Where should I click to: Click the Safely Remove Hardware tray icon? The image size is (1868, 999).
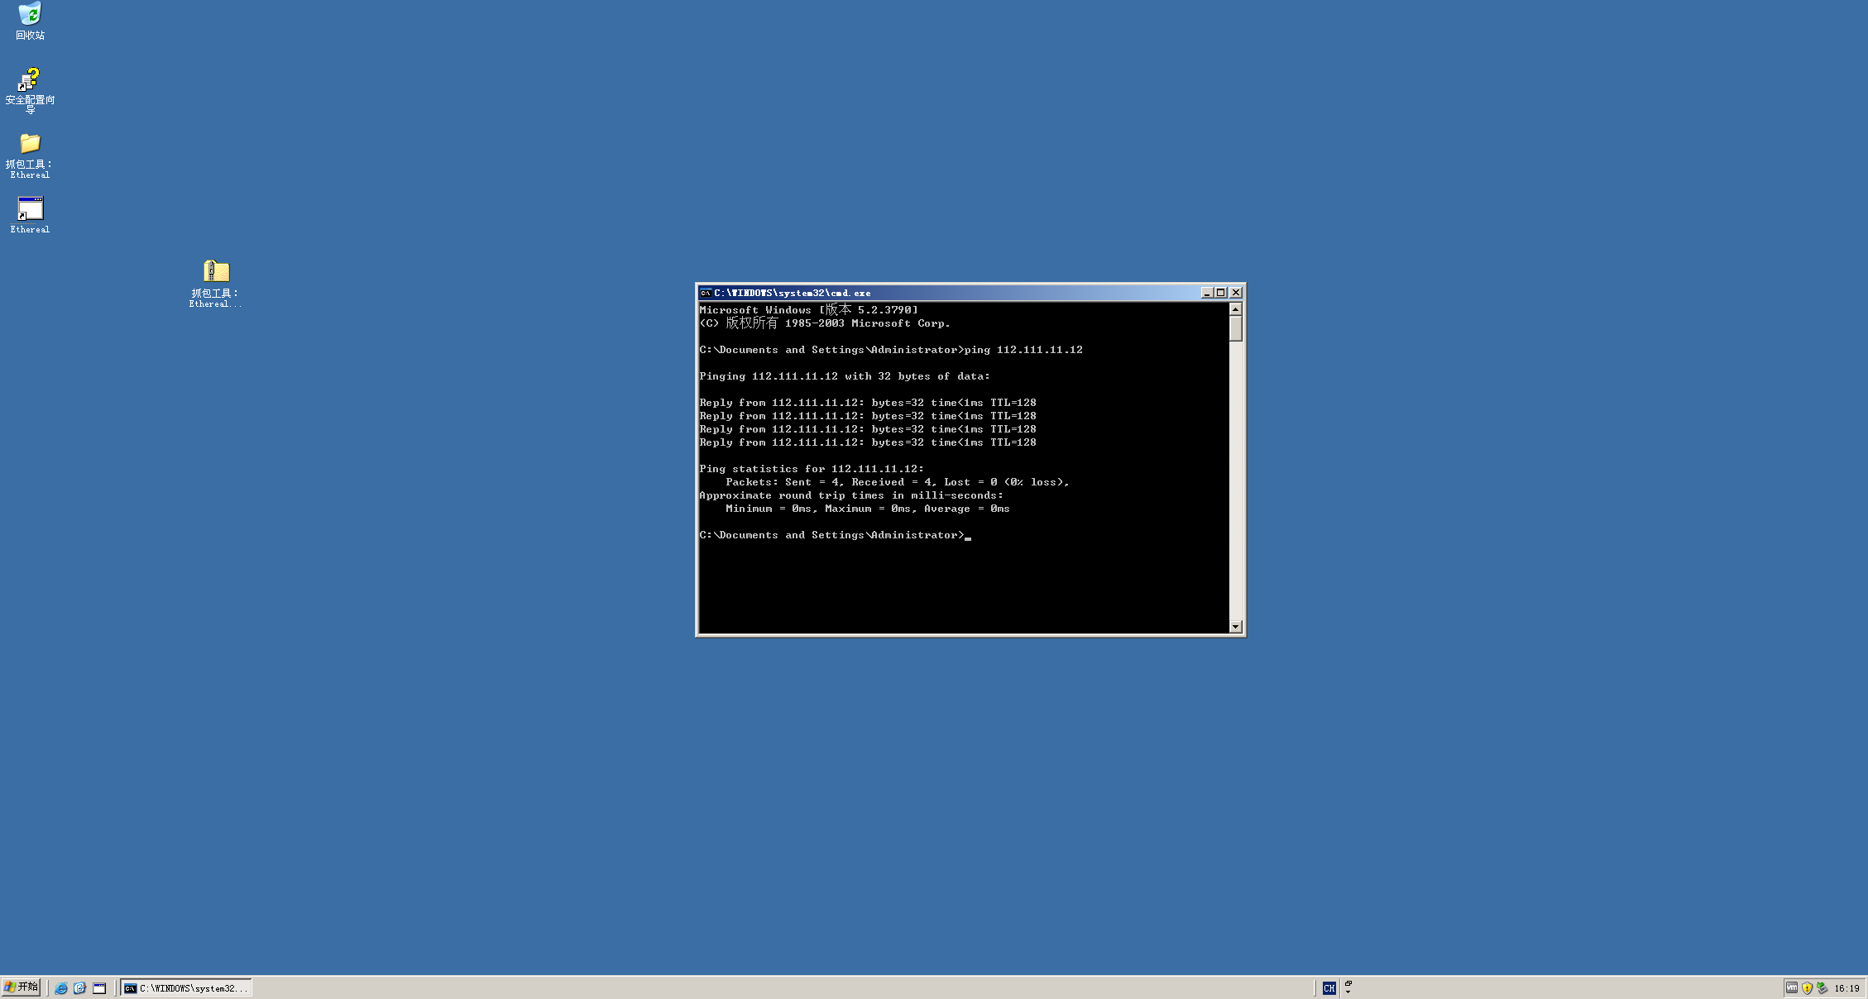pos(1822,988)
